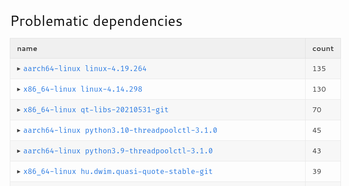The image size is (349, 186).
Task: Expand the qt-libs-20210531-git row triangle
Action: [19, 110]
